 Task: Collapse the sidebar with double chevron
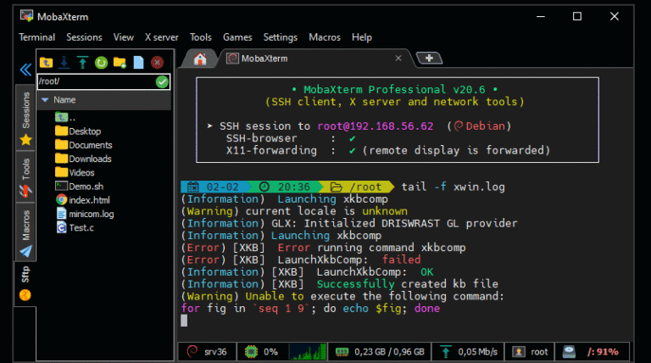(25, 70)
